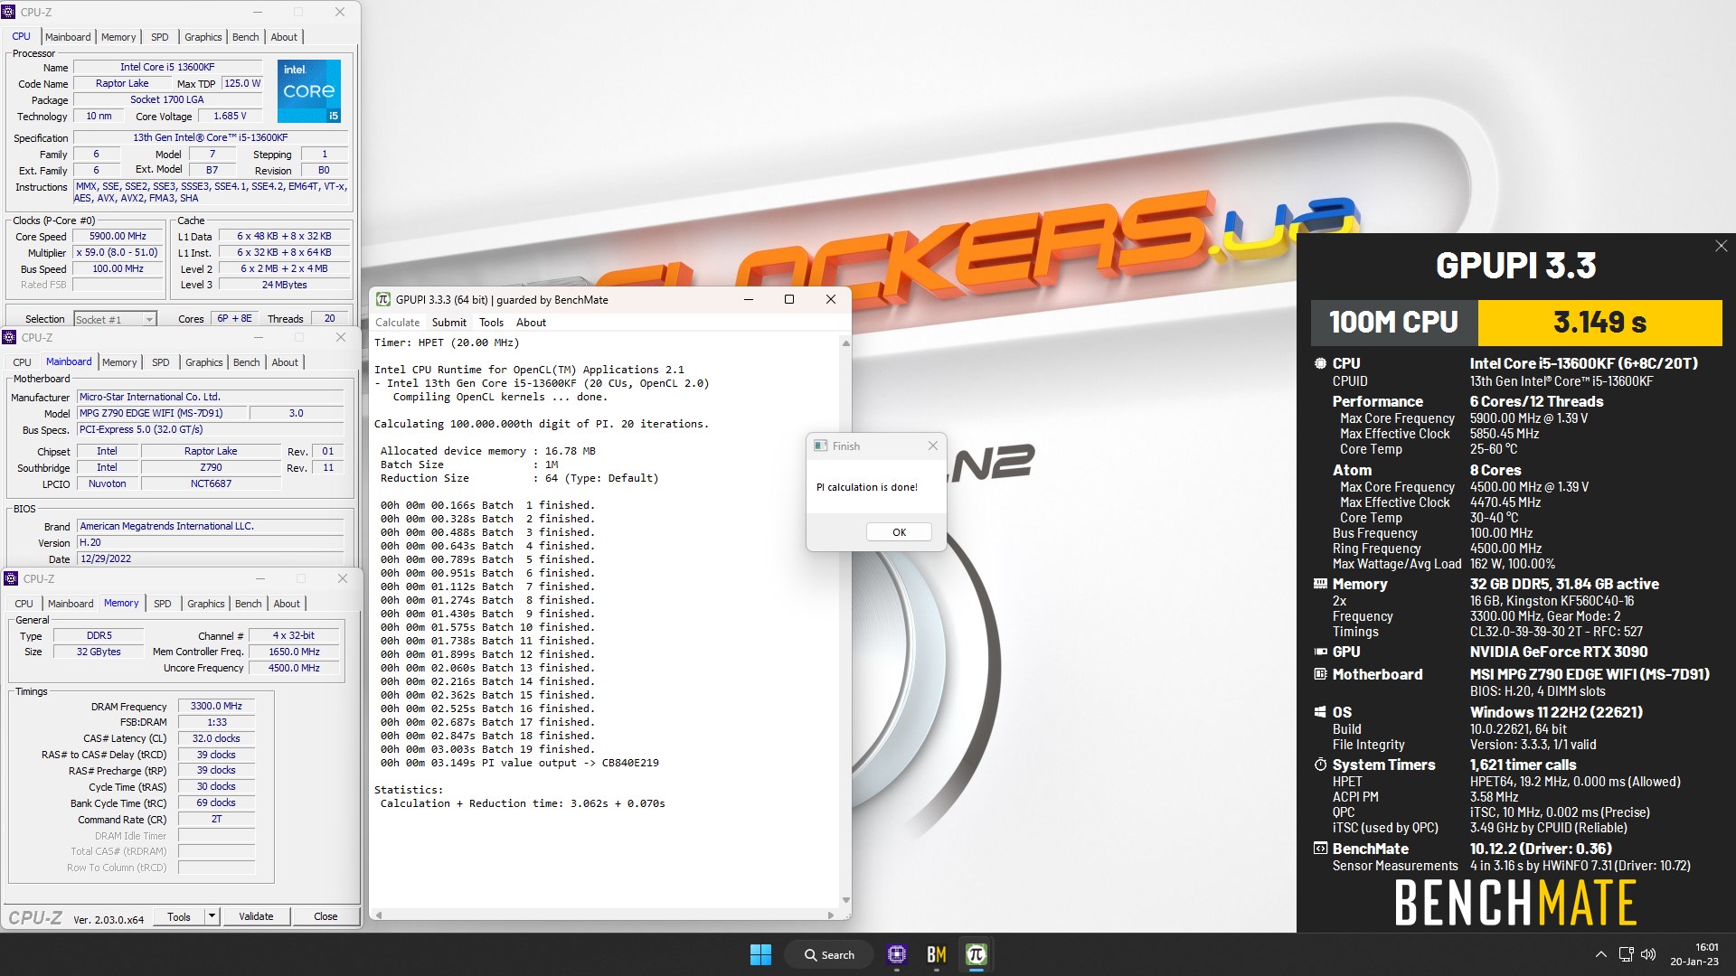Open CPU-Z from the taskbar icon
Screen dimensions: 1736x976
tap(897, 954)
